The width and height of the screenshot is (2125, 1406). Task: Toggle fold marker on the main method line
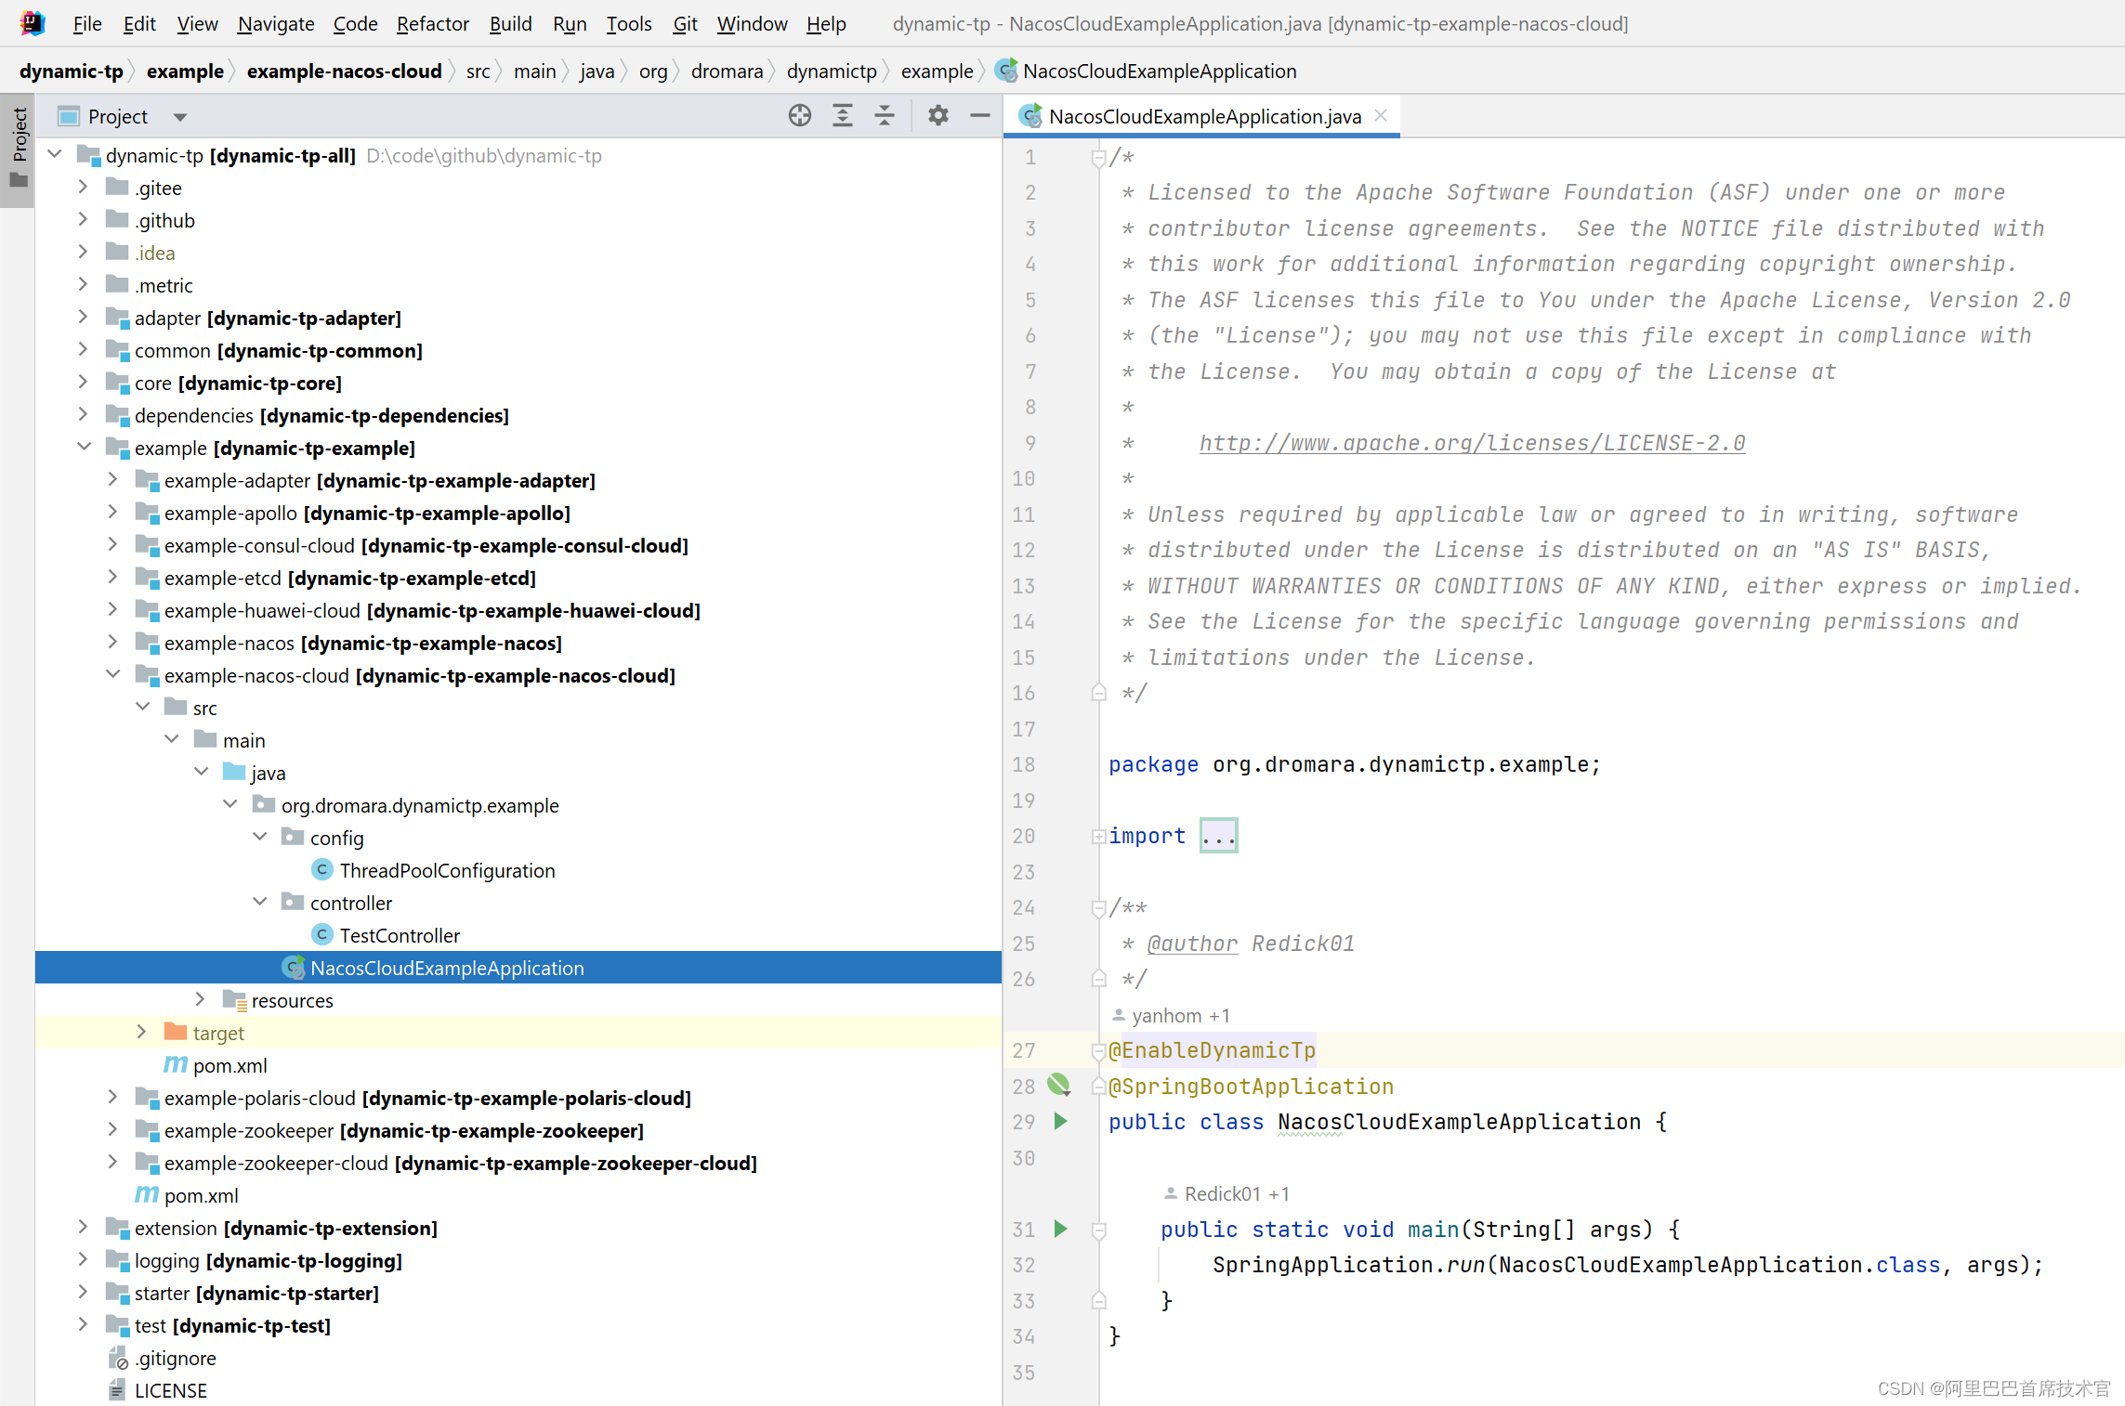[x=1098, y=1230]
